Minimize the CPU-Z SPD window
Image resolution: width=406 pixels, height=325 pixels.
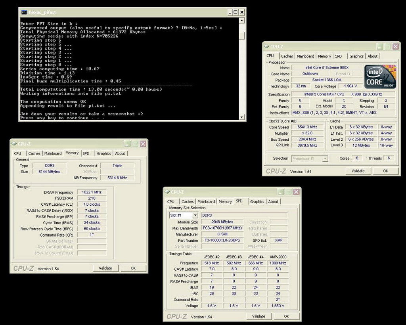coord(280,192)
